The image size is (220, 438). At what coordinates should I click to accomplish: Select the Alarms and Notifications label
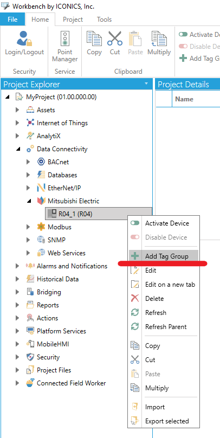tap(72, 266)
